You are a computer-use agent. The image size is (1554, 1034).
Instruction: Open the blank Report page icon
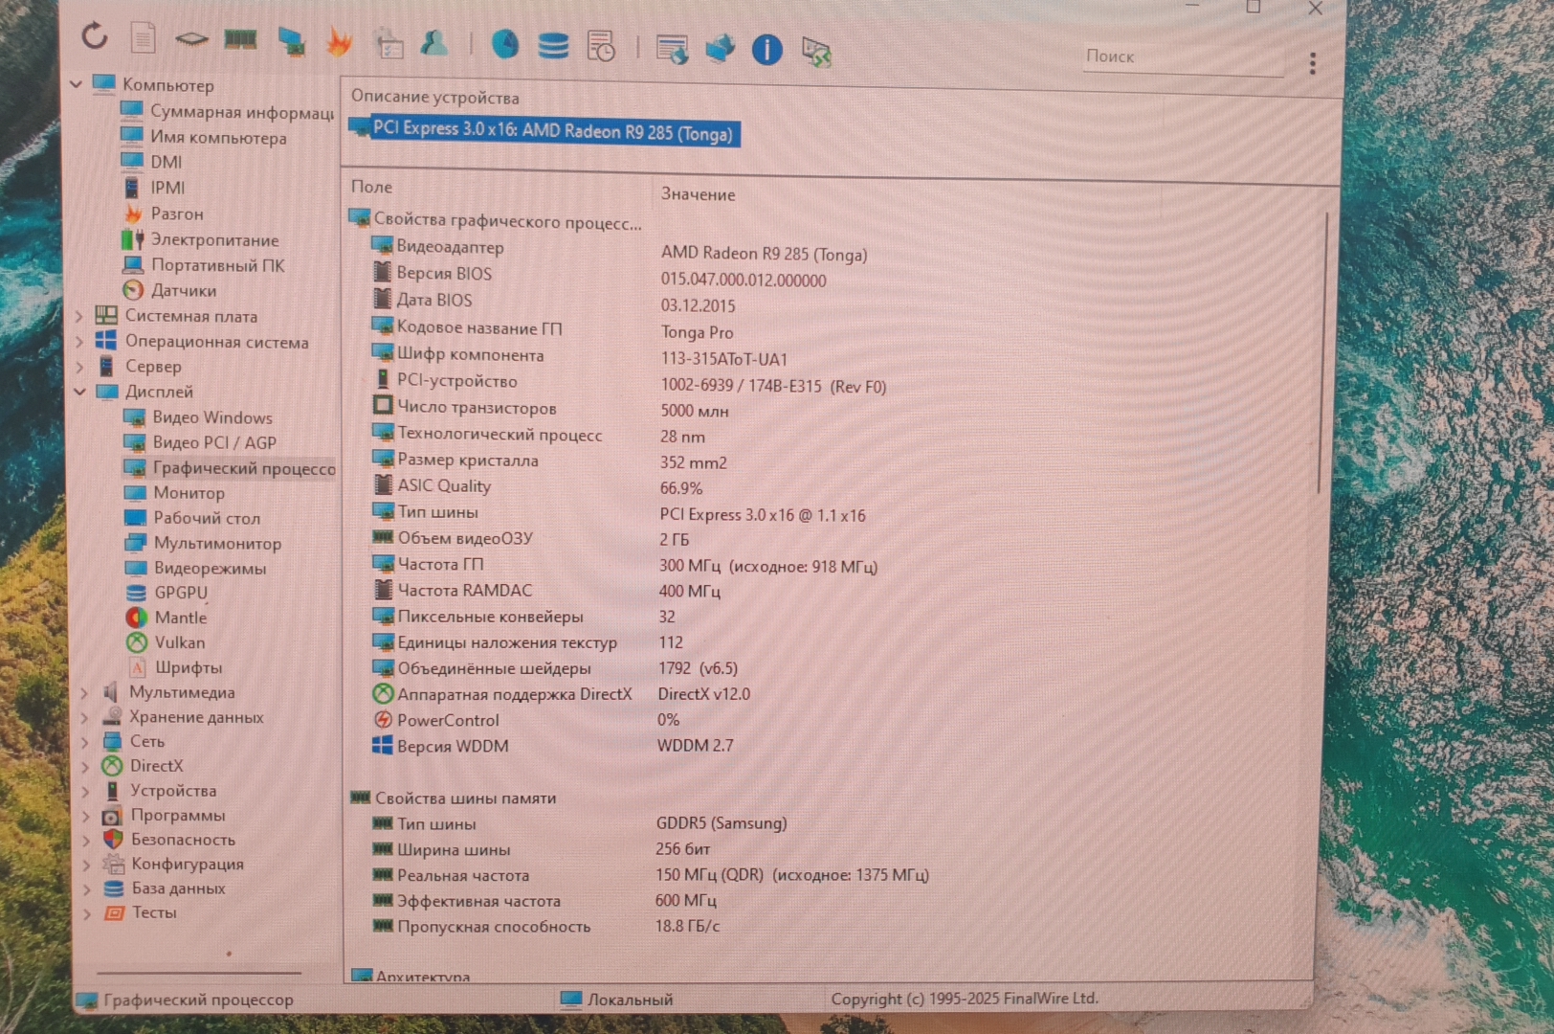click(x=144, y=38)
